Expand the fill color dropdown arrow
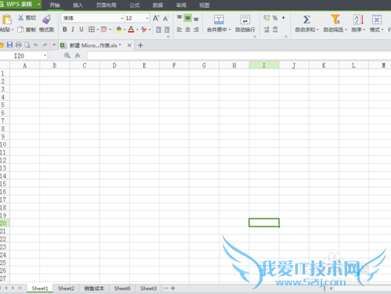This screenshot has height=294, width=391. tap(124, 30)
